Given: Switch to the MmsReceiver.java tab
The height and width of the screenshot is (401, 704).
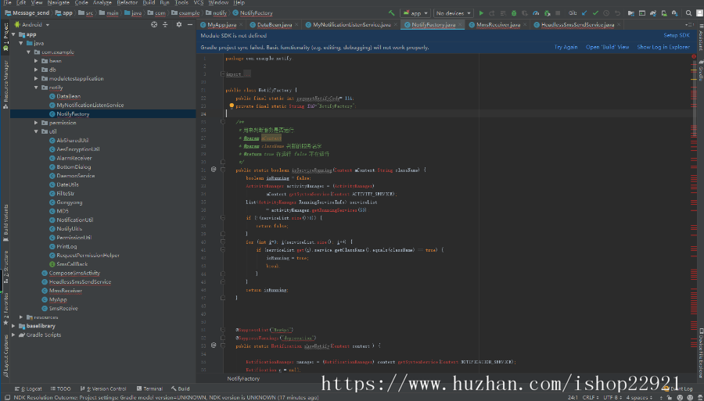Looking at the screenshot, I should tap(497, 25).
